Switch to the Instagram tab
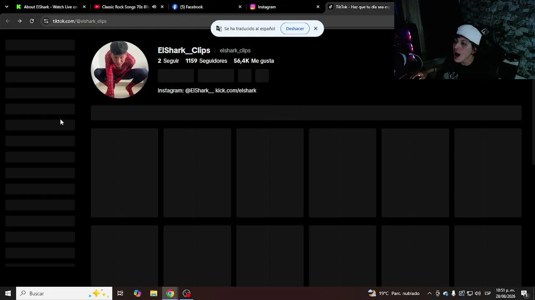The height and width of the screenshot is (300, 535). click(285, 7)
